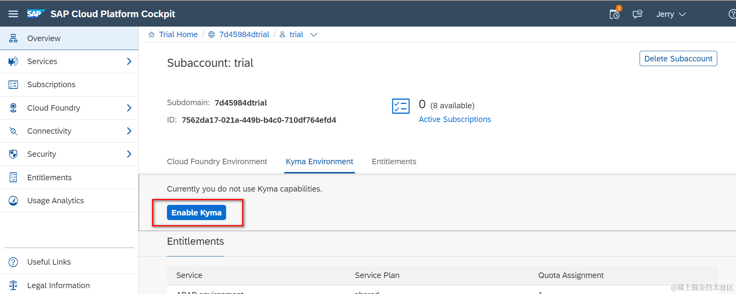Select the Kyma Environment tab
The height and width of the screenshot is (294, 736).
point(319,161)
